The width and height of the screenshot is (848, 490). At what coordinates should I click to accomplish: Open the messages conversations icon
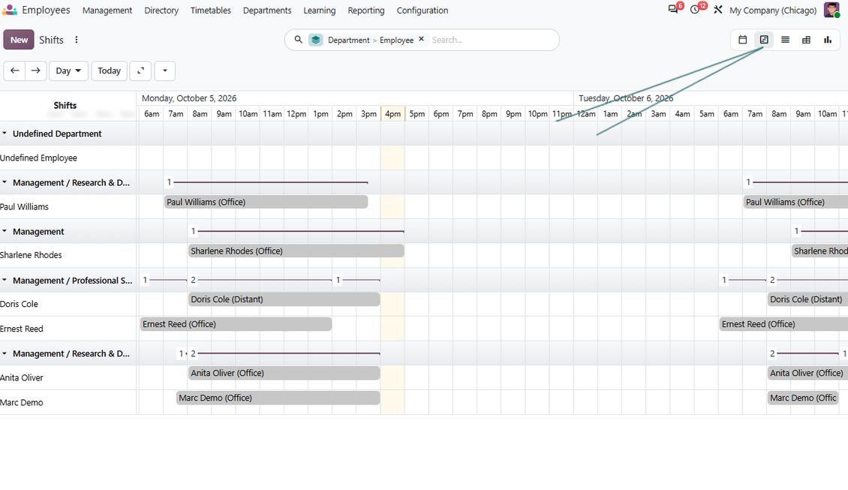coord(673,10)
